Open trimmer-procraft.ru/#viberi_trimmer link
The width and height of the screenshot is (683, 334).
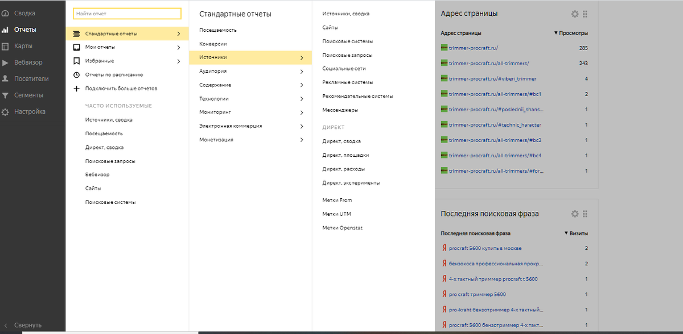click(x=492, y=78)
